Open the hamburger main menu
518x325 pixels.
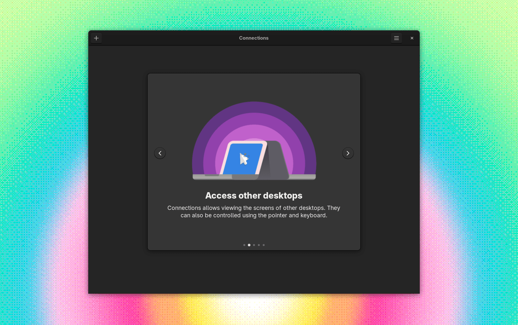[396, 38]
